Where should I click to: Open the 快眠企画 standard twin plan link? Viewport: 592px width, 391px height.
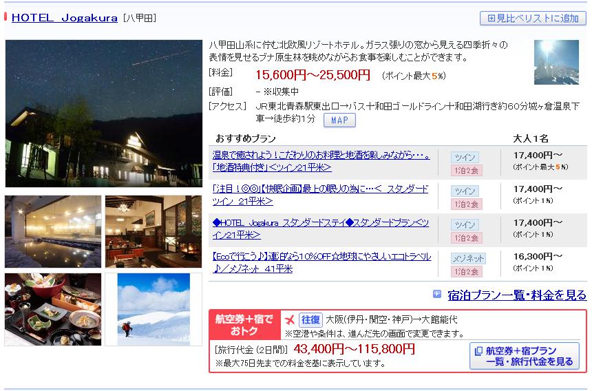320,195
